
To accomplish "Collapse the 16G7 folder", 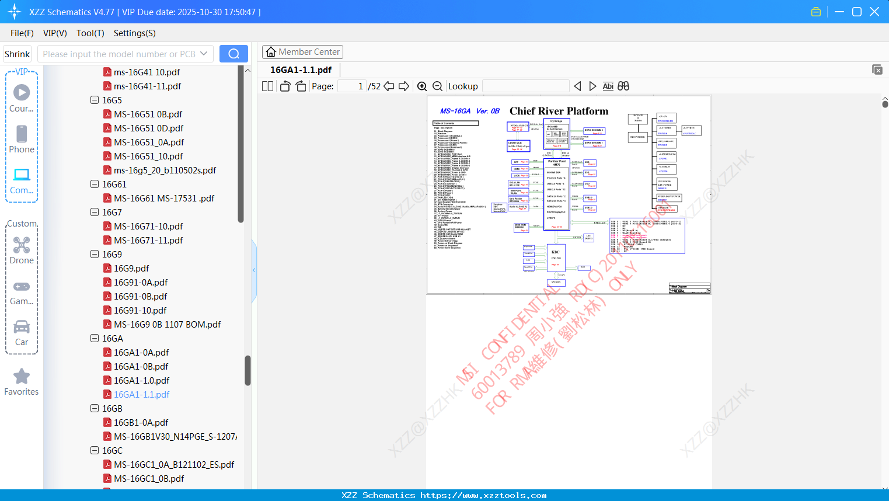I will pyautogui.click(x=95, y=212).
